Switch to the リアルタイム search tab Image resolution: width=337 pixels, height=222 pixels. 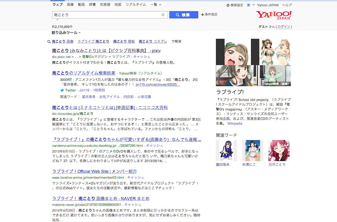point(136,5)
